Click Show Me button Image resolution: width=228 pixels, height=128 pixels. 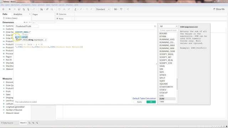(x=219, y=9)
